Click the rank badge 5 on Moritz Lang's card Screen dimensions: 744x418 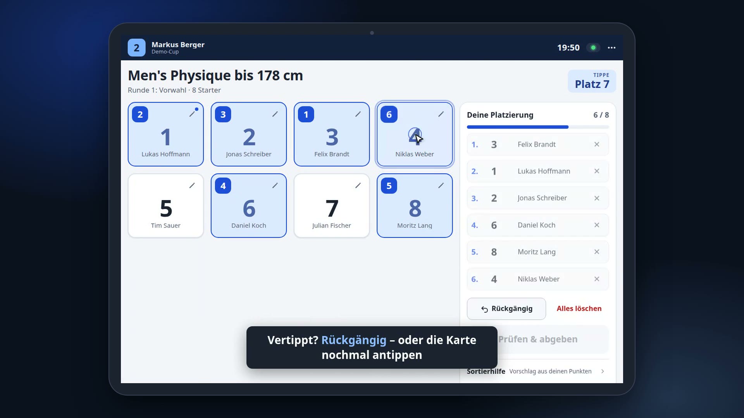[x=389, y=185]
